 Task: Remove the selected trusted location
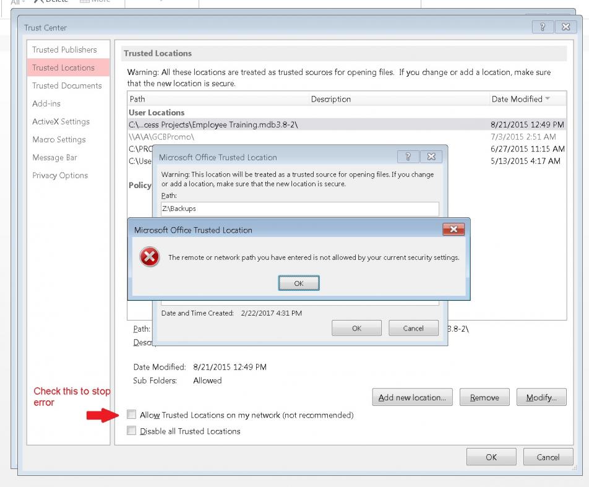[x=484, y=397]
